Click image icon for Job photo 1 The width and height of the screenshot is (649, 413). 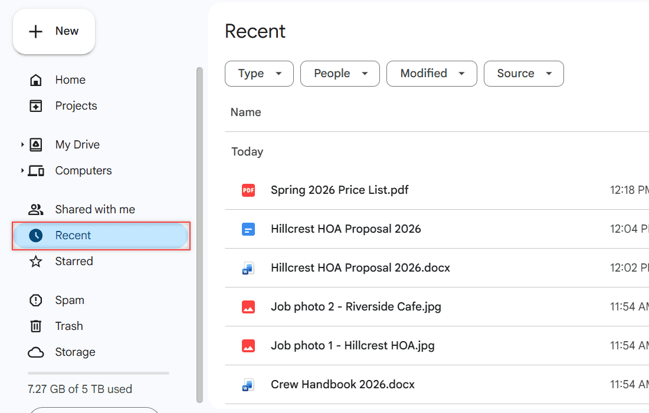click(248, 346)
